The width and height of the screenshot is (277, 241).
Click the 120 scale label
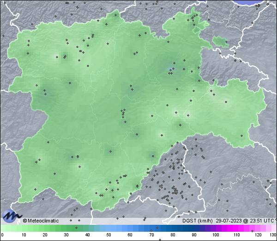click(258, 235)
